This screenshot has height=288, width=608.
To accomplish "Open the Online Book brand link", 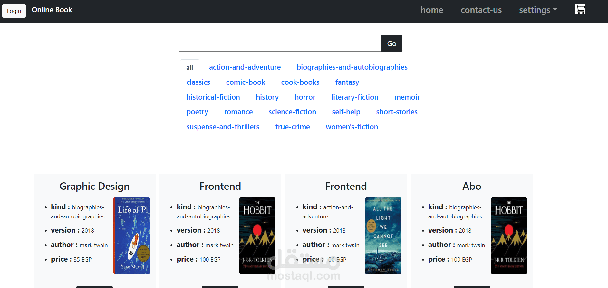I will (x=52, y=10).
